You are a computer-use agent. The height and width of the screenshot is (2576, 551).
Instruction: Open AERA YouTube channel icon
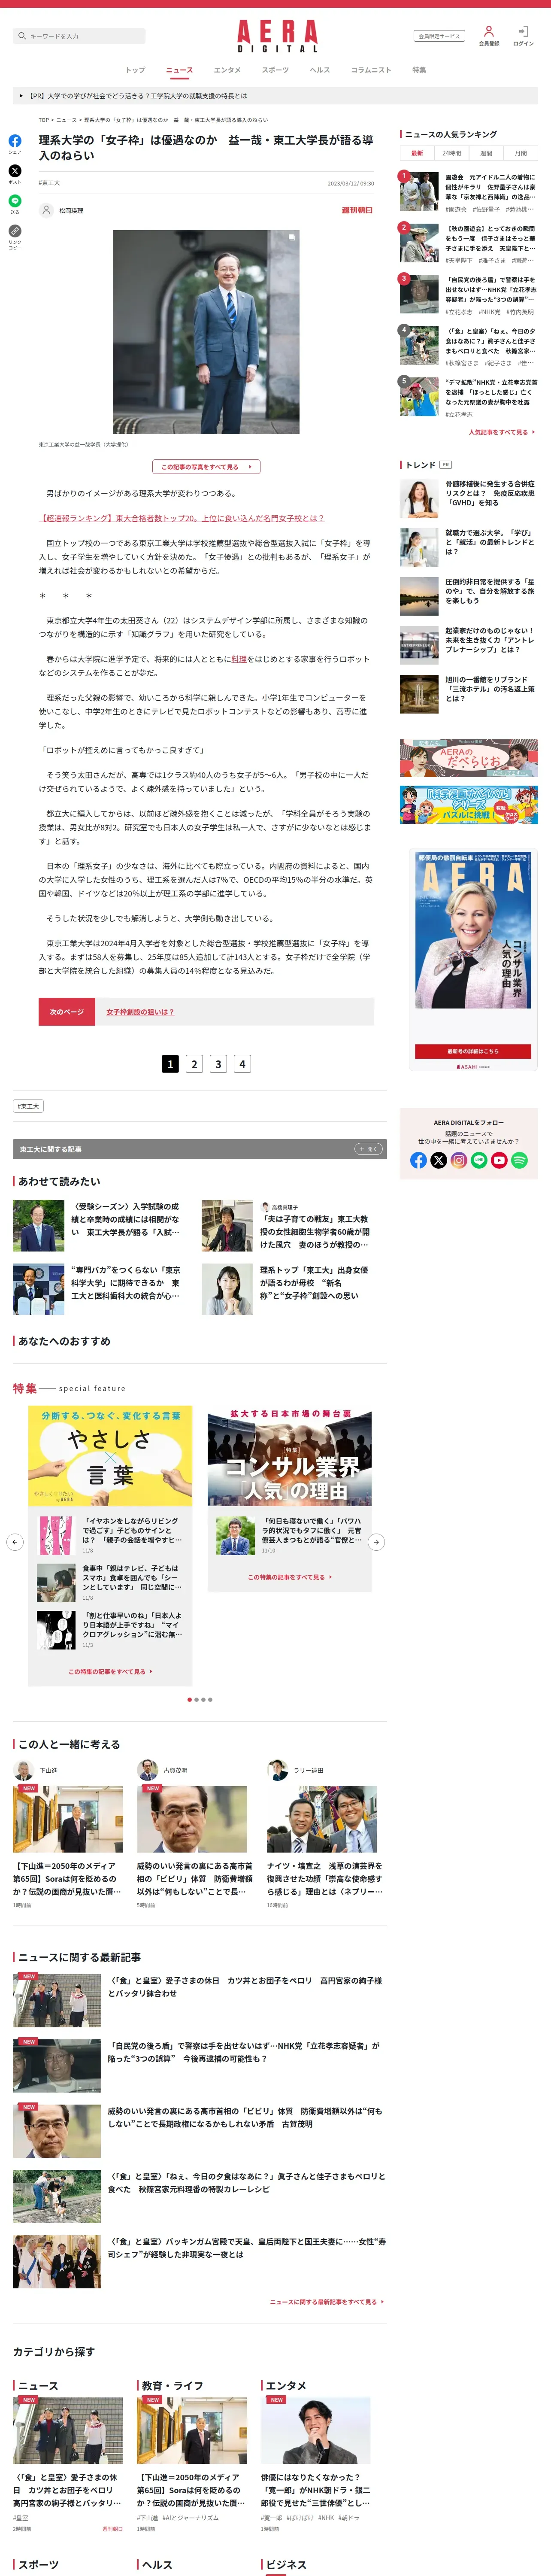tap(499, 1160)
